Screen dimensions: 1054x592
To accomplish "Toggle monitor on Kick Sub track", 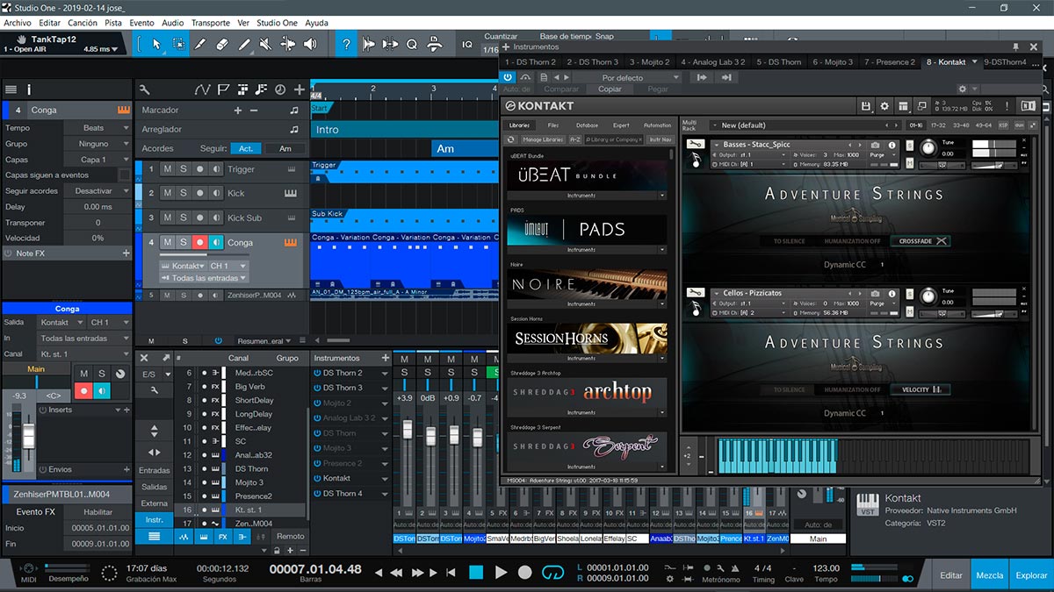I will coord(216,218).
